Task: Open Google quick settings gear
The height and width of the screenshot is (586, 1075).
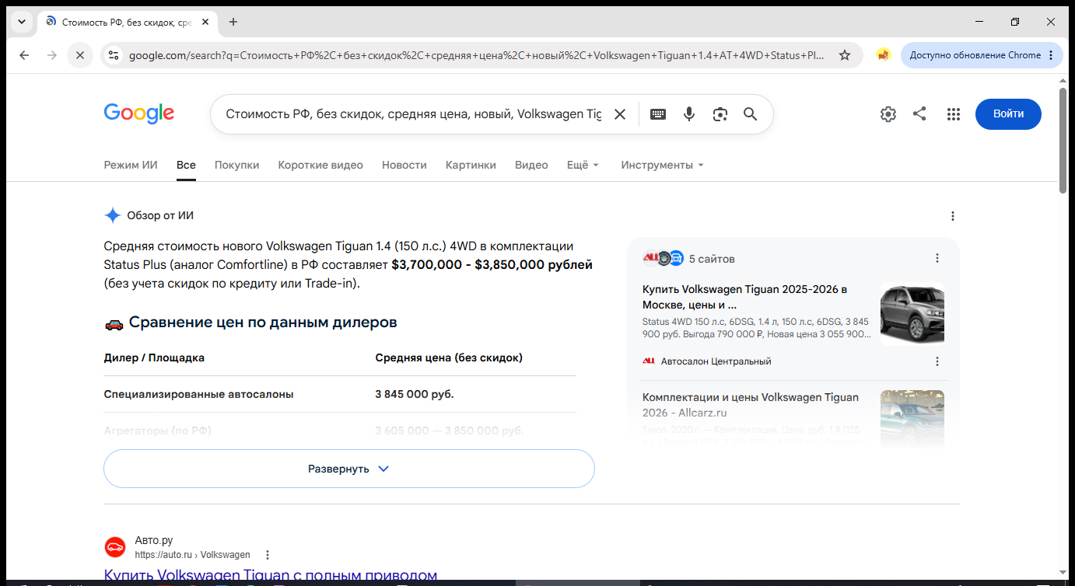Action: [x=888, y=114]
